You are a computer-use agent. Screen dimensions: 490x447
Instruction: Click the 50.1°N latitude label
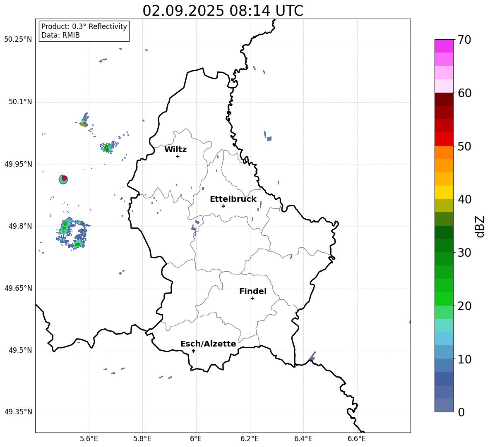20,102
